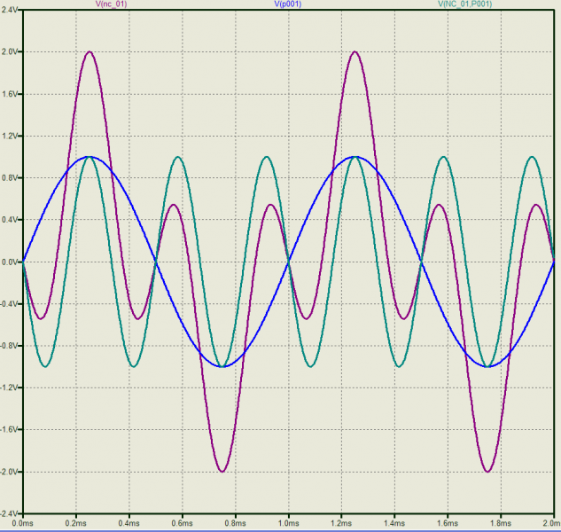Screen dimensions: 561x532
Task: Click the V(nc_01) trace label
Action: click(x=111, y=4)
